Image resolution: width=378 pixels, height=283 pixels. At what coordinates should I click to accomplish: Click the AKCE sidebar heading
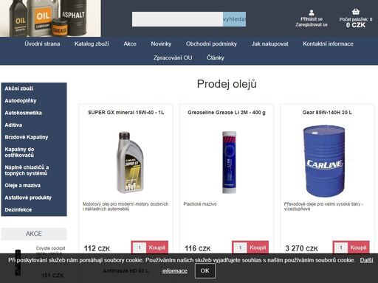pos(34,234)
